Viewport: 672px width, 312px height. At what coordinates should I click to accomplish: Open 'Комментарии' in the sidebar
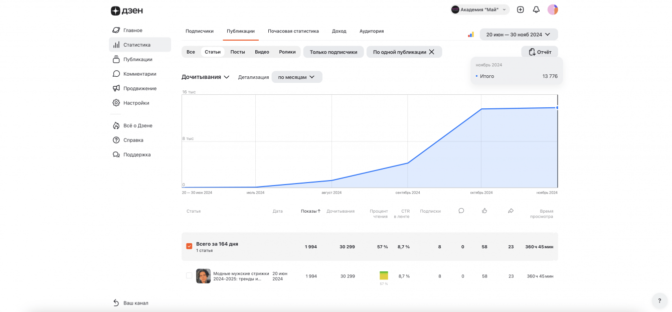coord(139,74)
